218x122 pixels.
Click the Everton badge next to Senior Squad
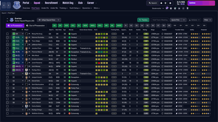(11, 20)
